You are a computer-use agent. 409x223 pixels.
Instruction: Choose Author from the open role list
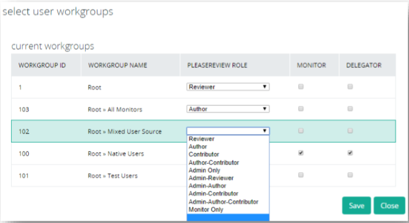tap(228, 147)
